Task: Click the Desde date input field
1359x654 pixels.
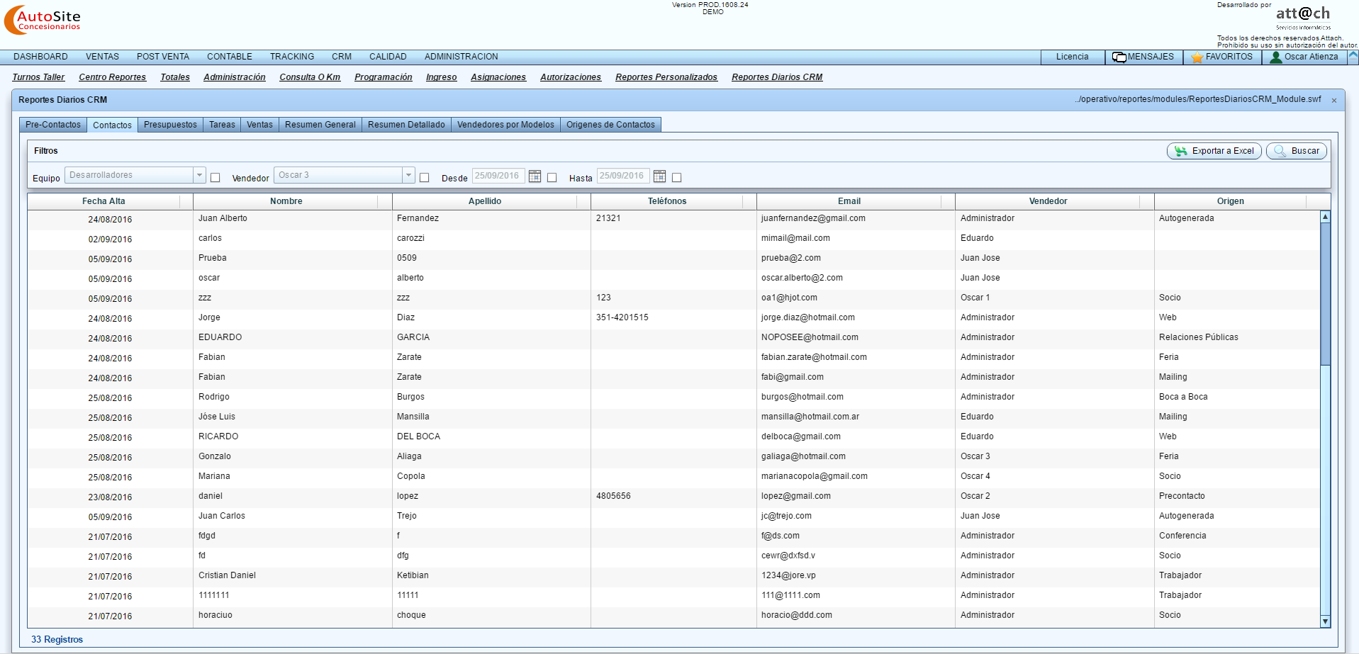Action: click(498, 176)
